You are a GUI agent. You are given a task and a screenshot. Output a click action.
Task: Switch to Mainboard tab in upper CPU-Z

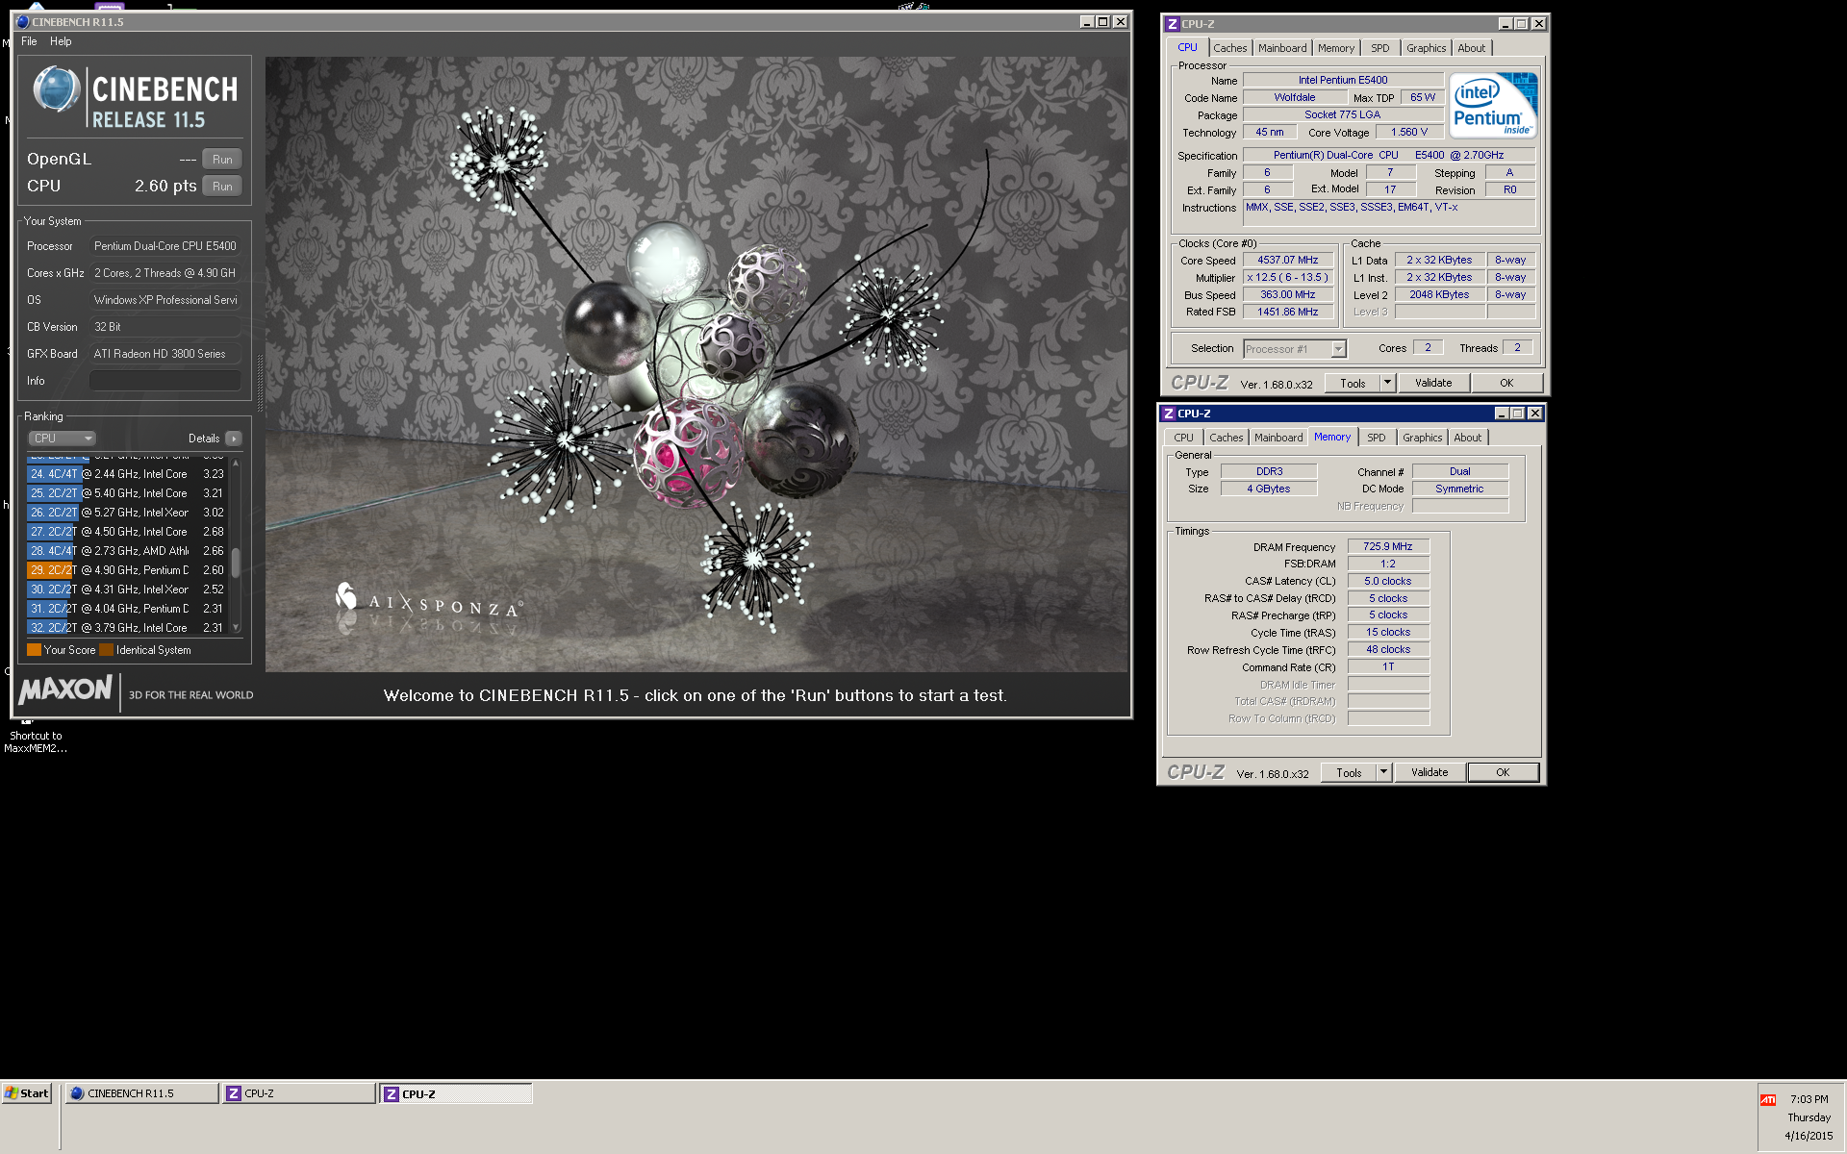point(1282,48)
